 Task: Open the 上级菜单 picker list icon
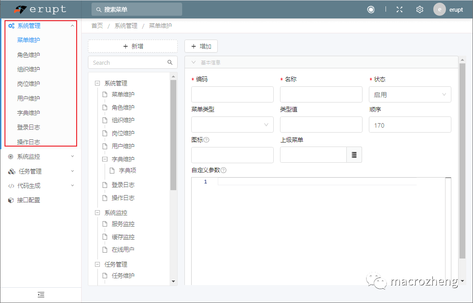coord(354,155)
